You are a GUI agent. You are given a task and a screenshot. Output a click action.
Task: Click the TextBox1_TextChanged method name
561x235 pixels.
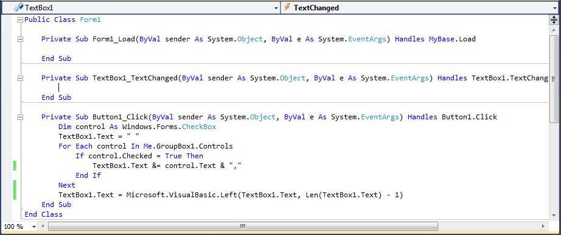[135, 78]
